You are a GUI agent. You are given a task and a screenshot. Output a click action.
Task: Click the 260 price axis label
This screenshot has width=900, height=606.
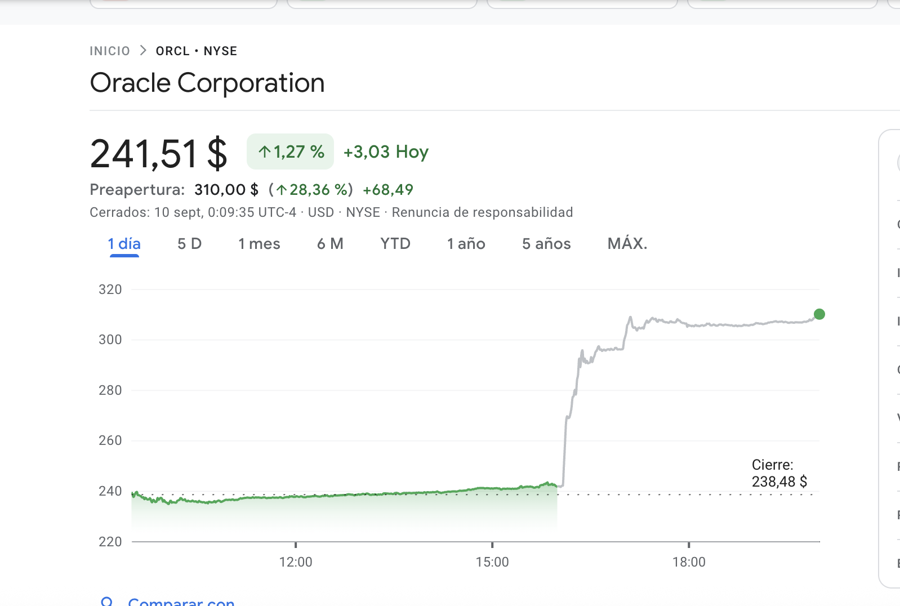110,440
